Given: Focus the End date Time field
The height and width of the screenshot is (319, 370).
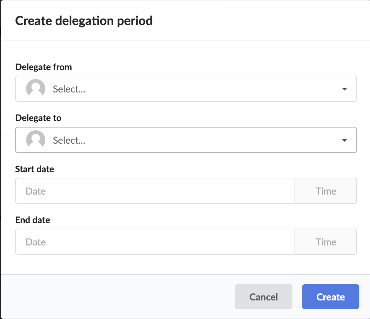Looking at the screenshot, I should pyautogui.click(x=326, y=242).
